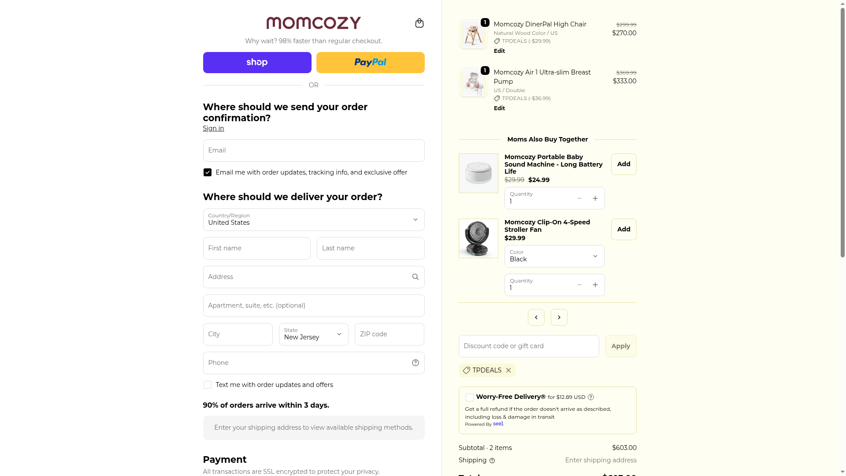Uncheck email order updates checkbox
Screen dimensions: 846x476
(208, 172)
